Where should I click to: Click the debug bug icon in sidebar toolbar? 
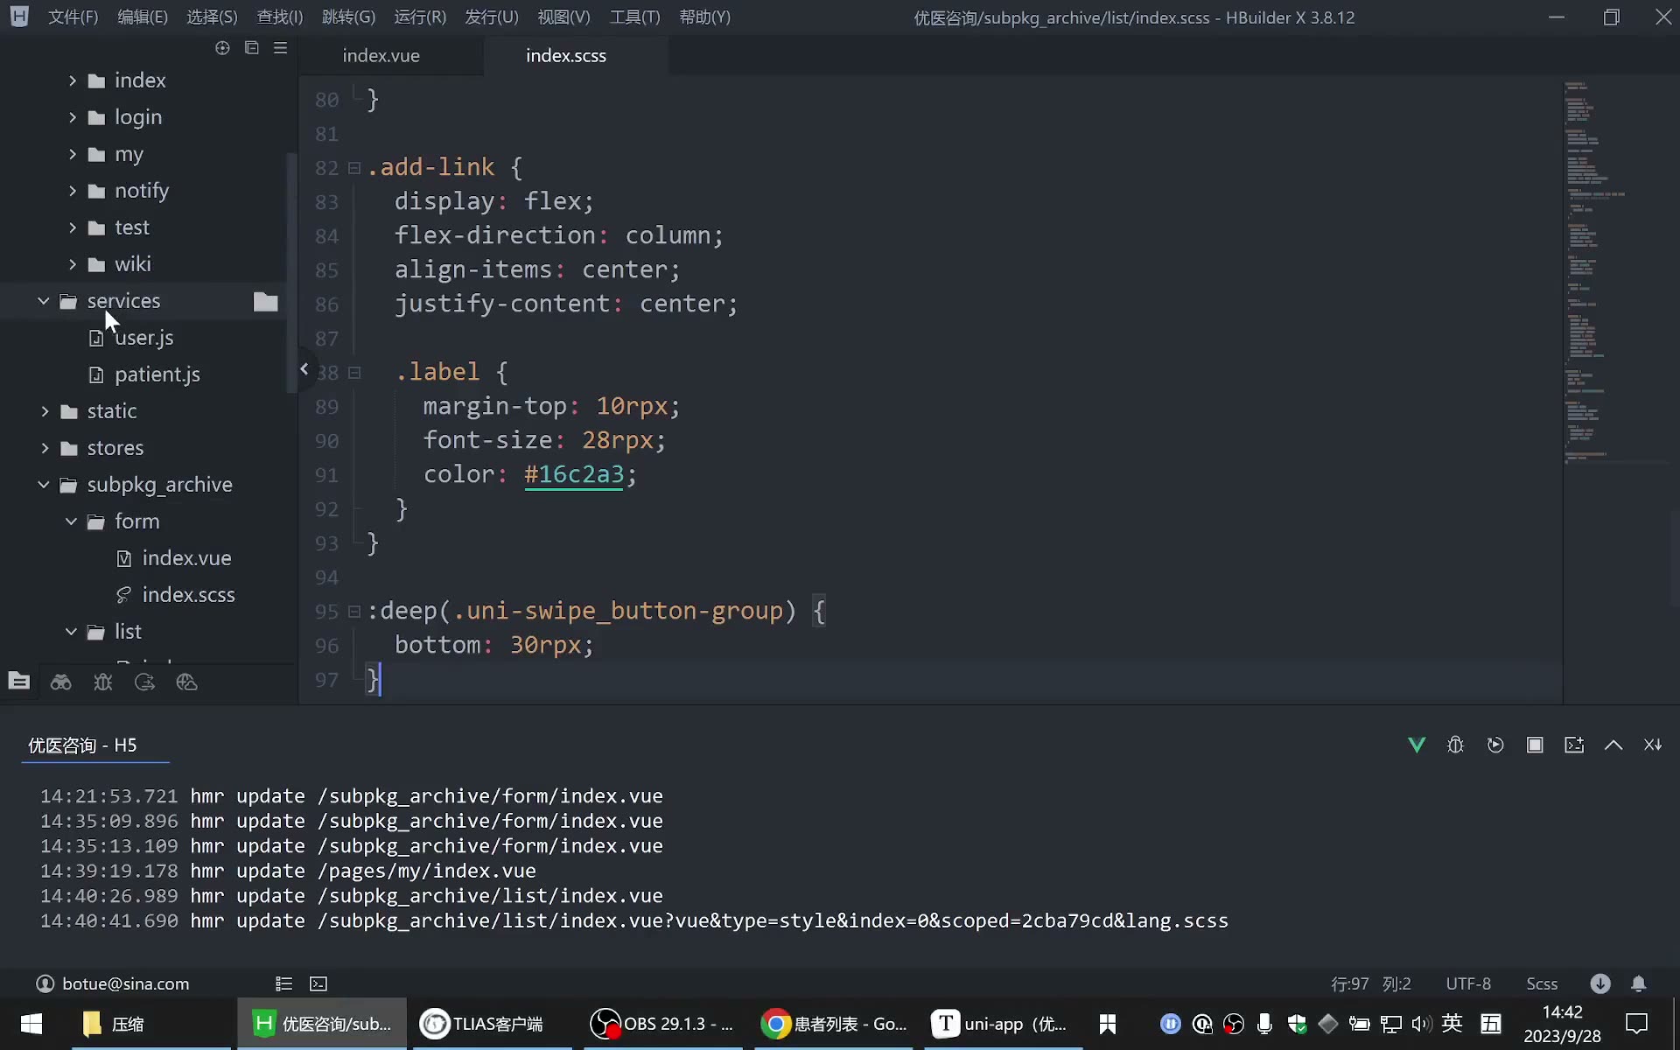[x=102, y=682]
